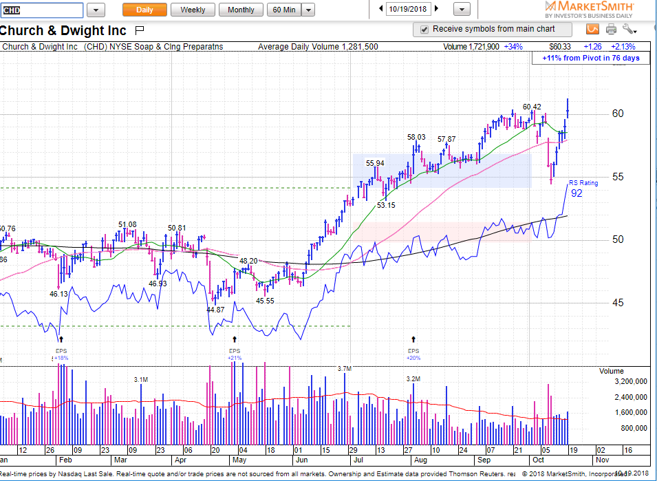This screenshot has height=481, width=657.
Task: Click the 48.20 price label
Action: click(248, 261)
